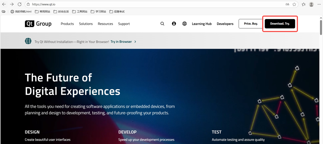Click the read aloud icon in address bar
Viewport: 323px width, 144px height.
pyautogui.click(x=287, y=4)
